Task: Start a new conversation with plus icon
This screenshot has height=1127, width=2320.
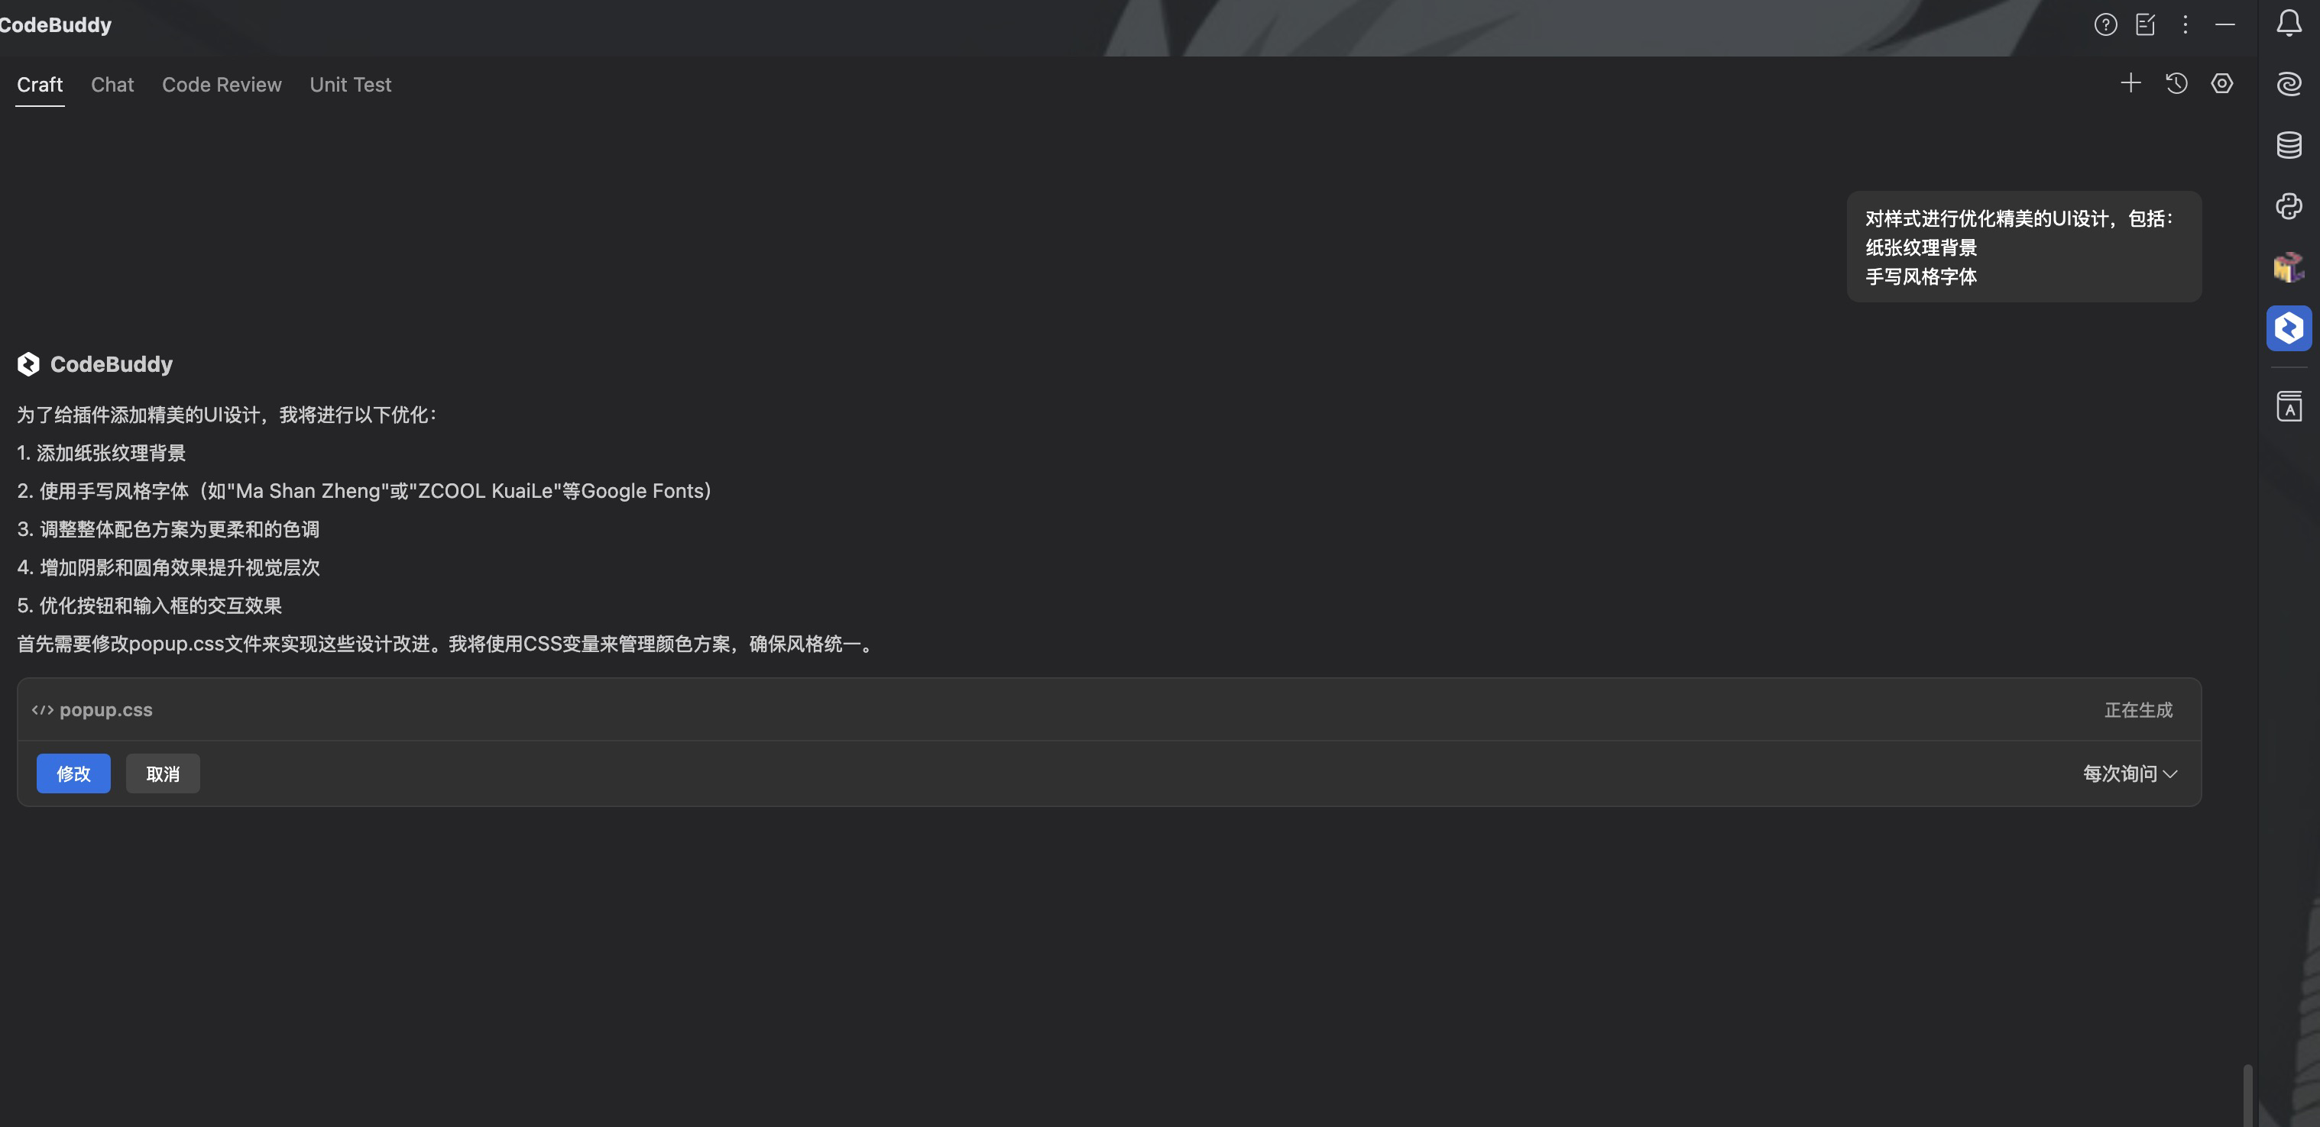Action: pyautogui.click(x=2130, y=84)
